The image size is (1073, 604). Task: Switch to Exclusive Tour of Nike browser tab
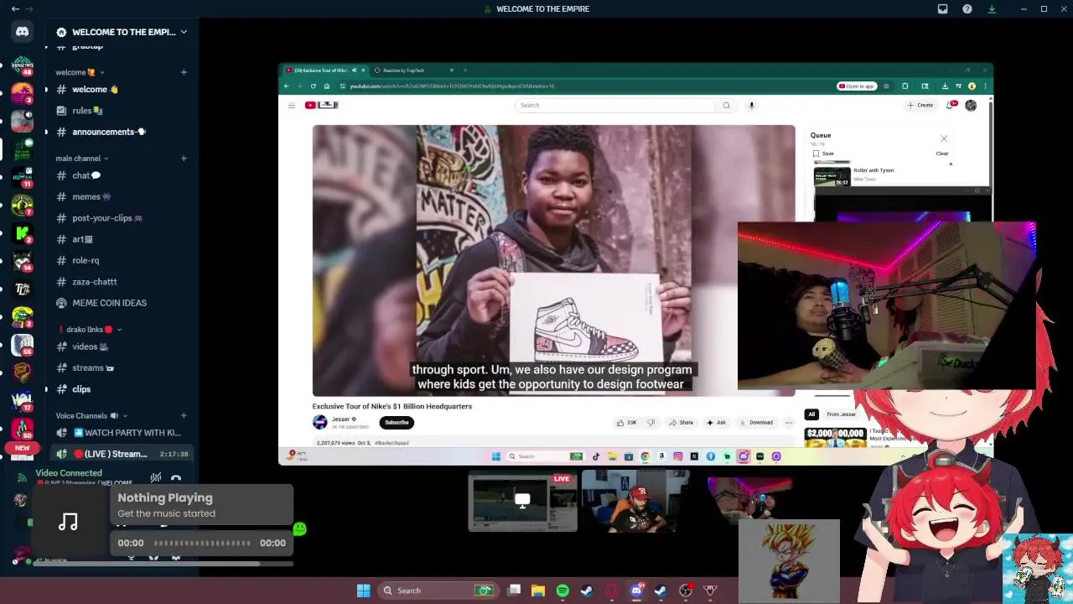324,70
